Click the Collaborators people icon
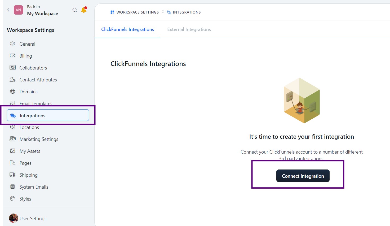This screenshot has width=390, height=226. coord(12,68)
